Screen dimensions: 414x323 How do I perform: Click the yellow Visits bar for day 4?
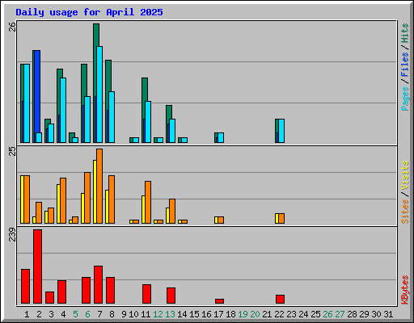(x=58, y=203)
